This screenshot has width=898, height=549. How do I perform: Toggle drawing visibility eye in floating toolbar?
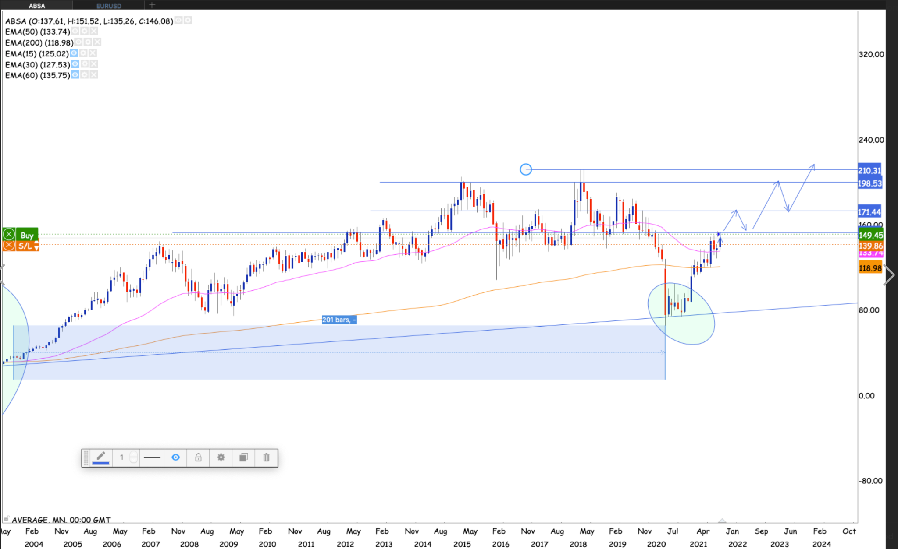point(175,457)
